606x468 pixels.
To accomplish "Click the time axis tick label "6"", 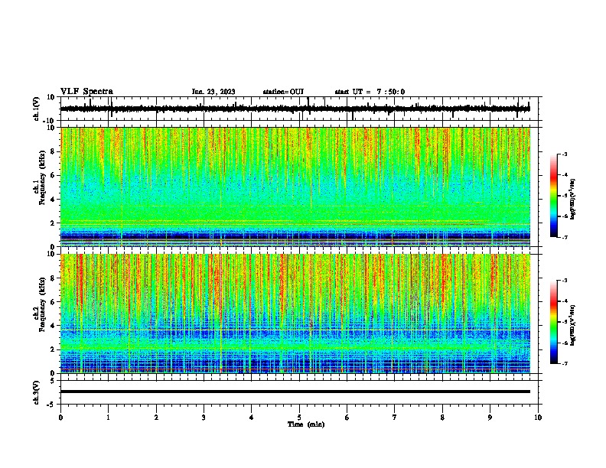I will point(347,418).
